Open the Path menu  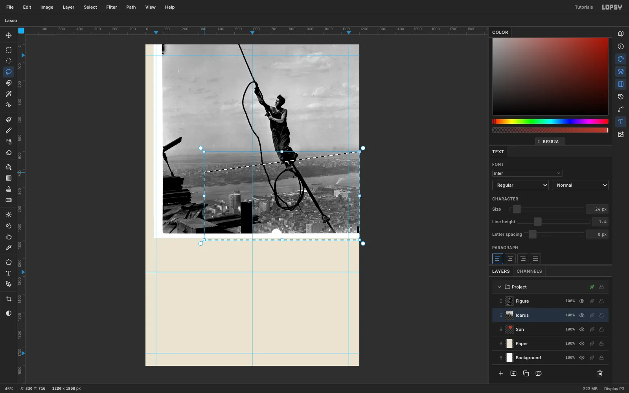(131, 7)
